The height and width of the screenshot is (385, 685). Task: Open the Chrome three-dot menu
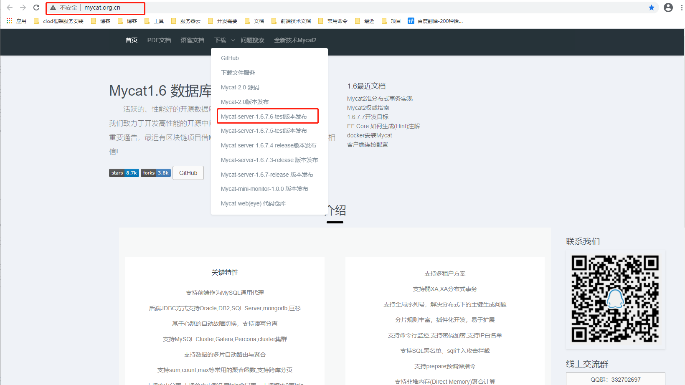682,8
